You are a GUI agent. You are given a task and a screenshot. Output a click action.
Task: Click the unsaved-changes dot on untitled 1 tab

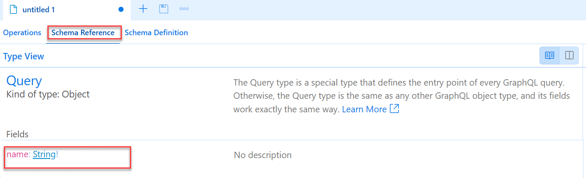click(x=121, y=9)
